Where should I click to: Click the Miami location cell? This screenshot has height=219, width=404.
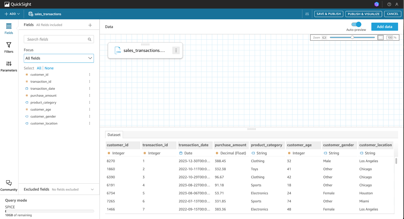[x=364, y=201]
